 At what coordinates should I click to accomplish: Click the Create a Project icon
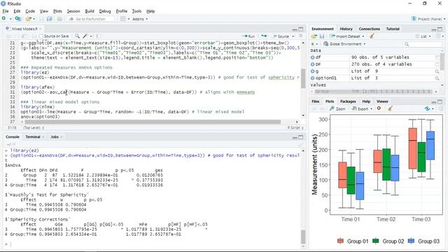(x=18, y=19)
